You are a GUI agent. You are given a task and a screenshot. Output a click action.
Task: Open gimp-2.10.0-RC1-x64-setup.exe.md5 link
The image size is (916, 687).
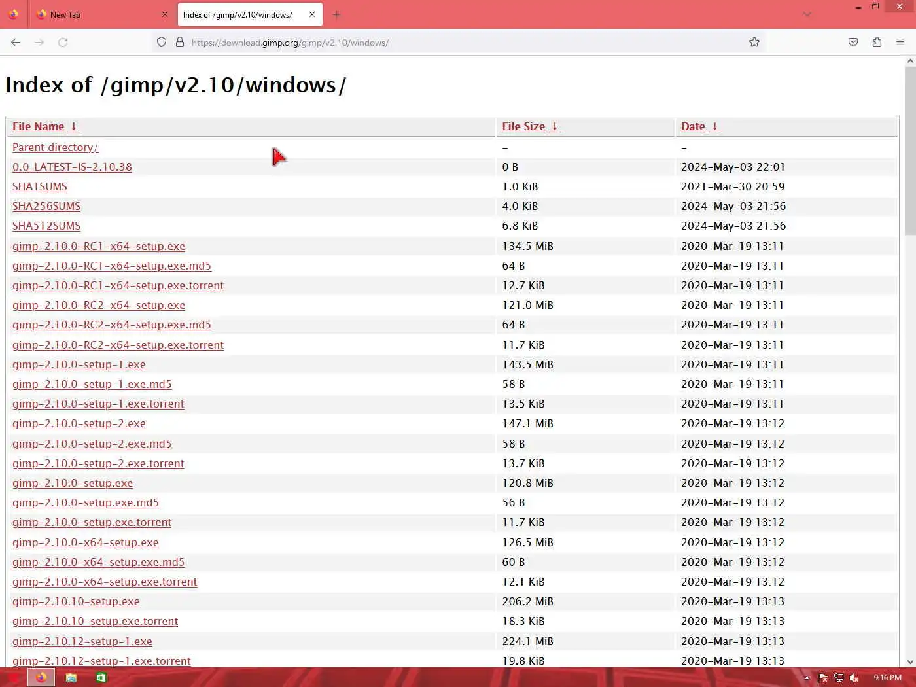111,266
